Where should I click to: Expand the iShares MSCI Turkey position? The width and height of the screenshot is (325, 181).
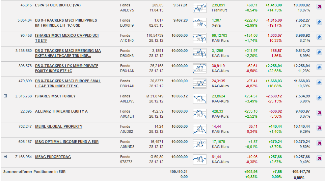point(5,96)
